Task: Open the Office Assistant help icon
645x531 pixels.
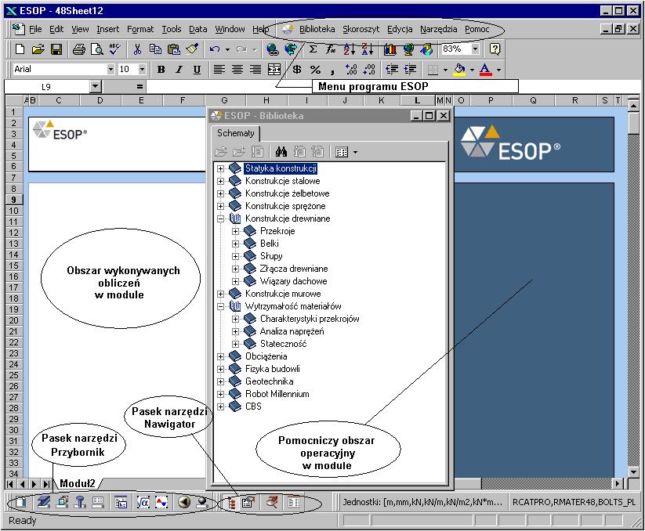Action: click(x=495, y=49)
